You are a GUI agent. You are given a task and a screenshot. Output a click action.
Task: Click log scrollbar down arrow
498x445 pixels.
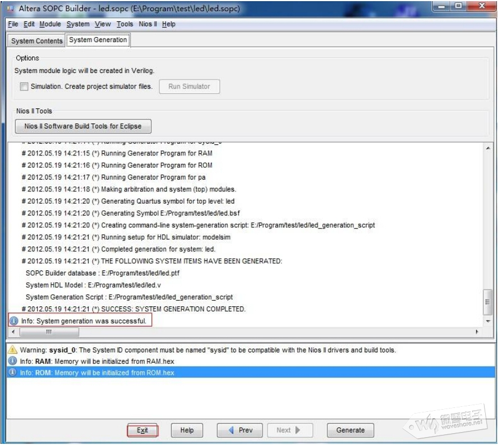click(487, 322)
